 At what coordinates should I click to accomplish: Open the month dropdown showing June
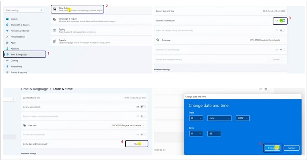pyautogui.click(x=219, y=118)
